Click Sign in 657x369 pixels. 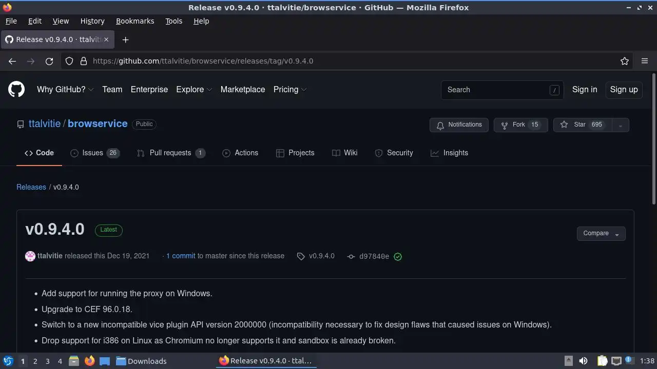(585, 89)
